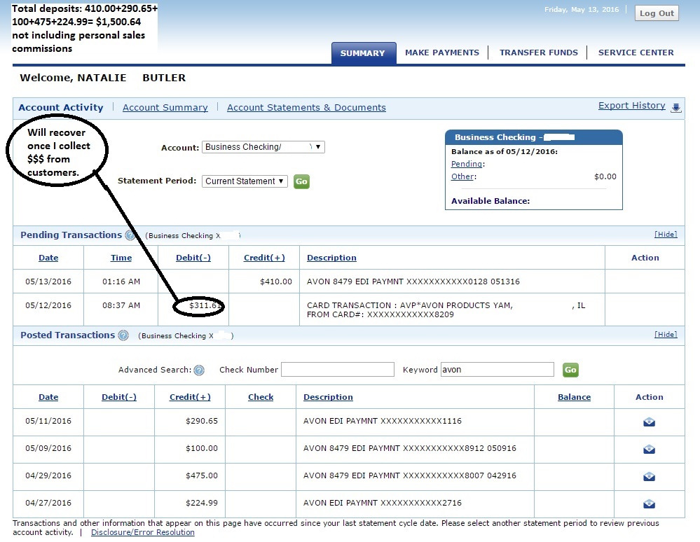Go to the Service Center tab
Viewport: 700px width, 542px height.
[636, 53]
